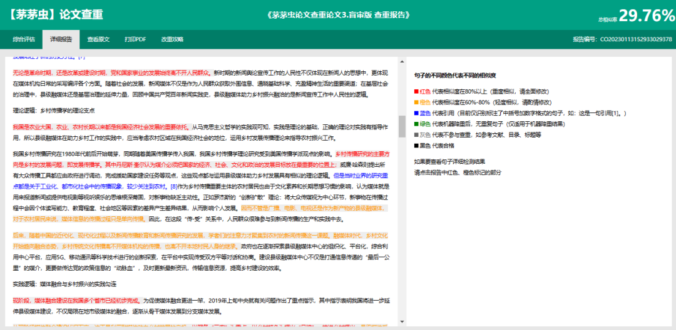Click red sentence starting 现阶段，媒体融合建设

(77, 301)
